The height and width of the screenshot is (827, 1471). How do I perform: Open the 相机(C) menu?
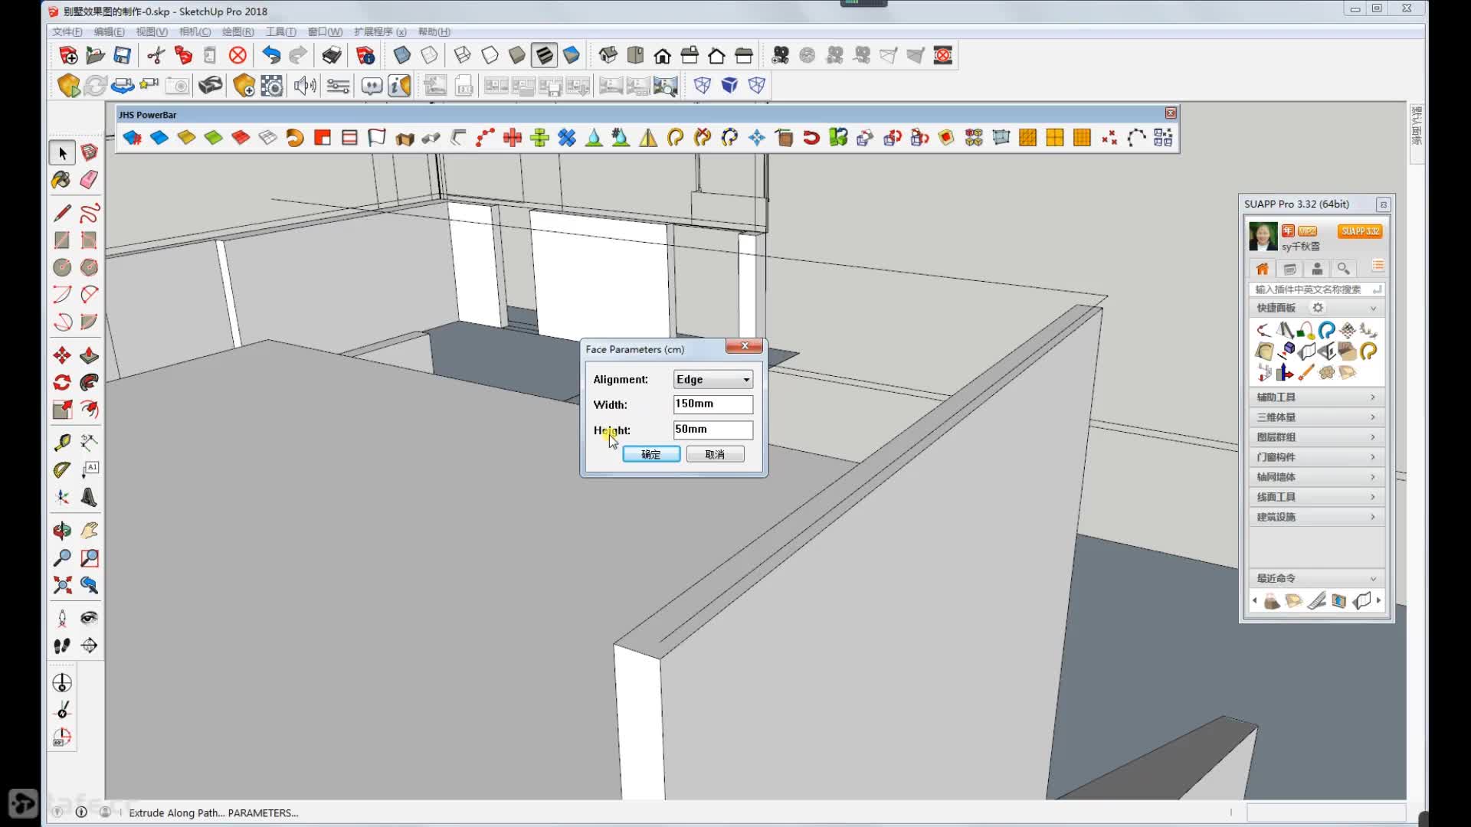pos(195,31)
